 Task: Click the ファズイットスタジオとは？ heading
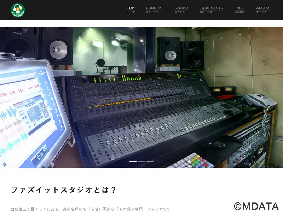click(64, 190)
